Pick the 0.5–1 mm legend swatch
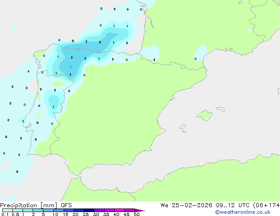Image resolution: width=280 pixels, height=216 pixels. click(x=18, y=210)
